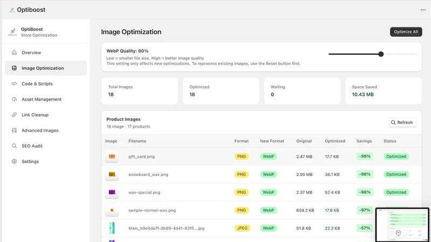Click the -99% savings badge
431x242 pixels.
click(x=365, y=156)
